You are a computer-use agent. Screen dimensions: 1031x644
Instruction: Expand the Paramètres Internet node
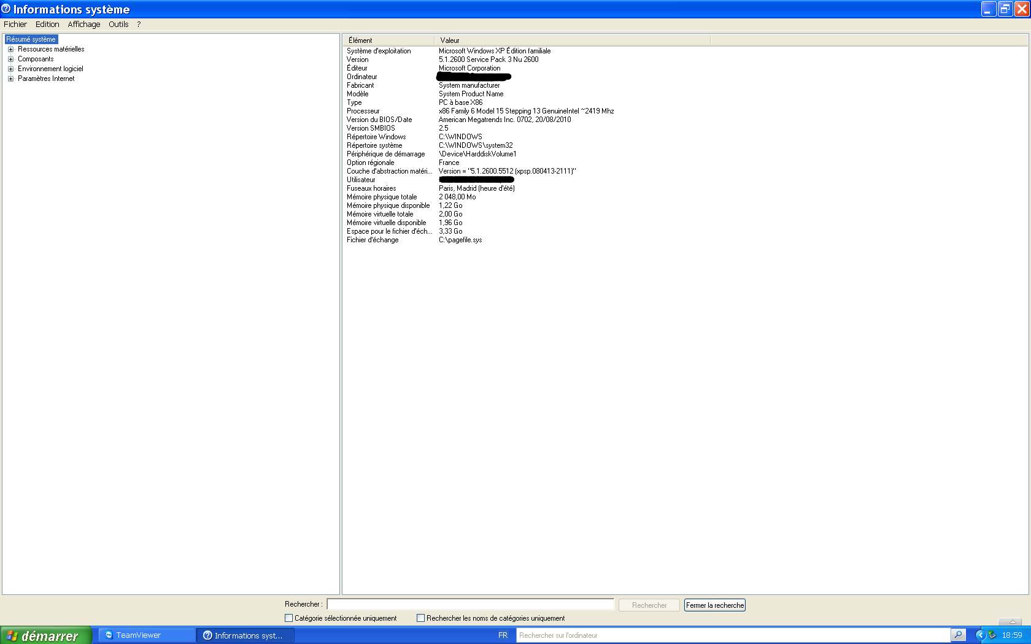(x=10, y=79)
